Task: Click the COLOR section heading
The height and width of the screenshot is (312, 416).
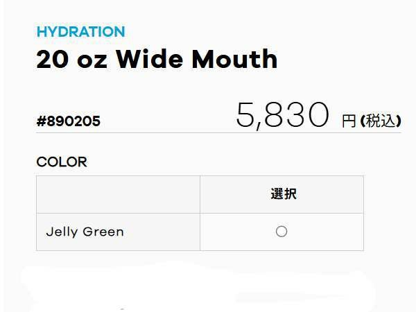Action: pos(62,162)
